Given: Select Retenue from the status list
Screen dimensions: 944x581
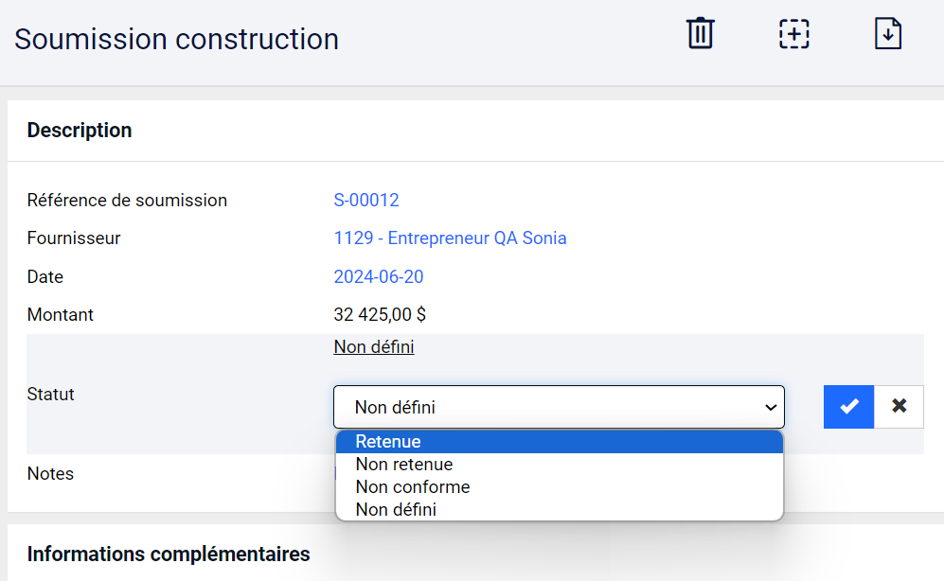Looking at the screenshot, I should tap(560, 442).
